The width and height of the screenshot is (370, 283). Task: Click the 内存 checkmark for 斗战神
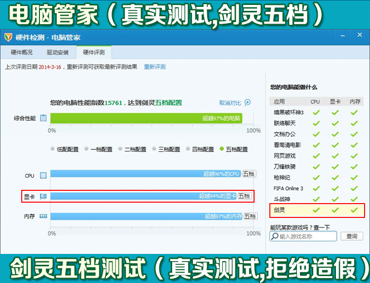click(354, 199)
